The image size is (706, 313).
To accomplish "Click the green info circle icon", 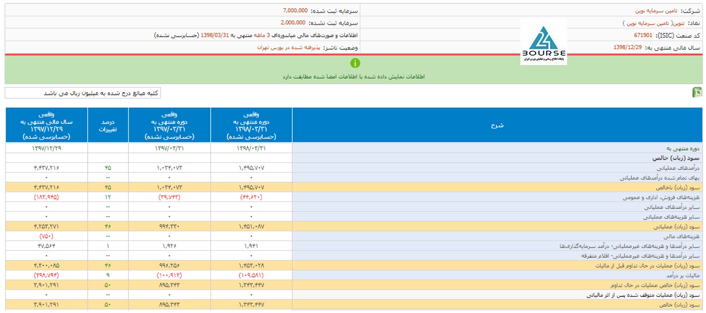I will click(355, 63).
